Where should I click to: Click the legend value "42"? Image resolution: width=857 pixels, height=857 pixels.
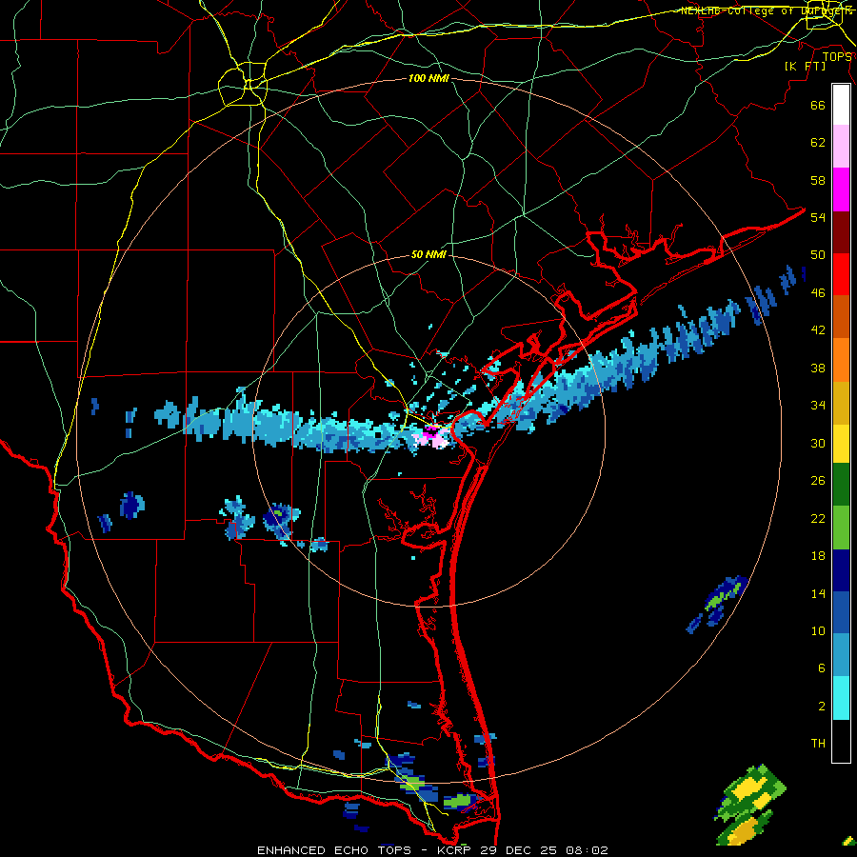(818, 330)
